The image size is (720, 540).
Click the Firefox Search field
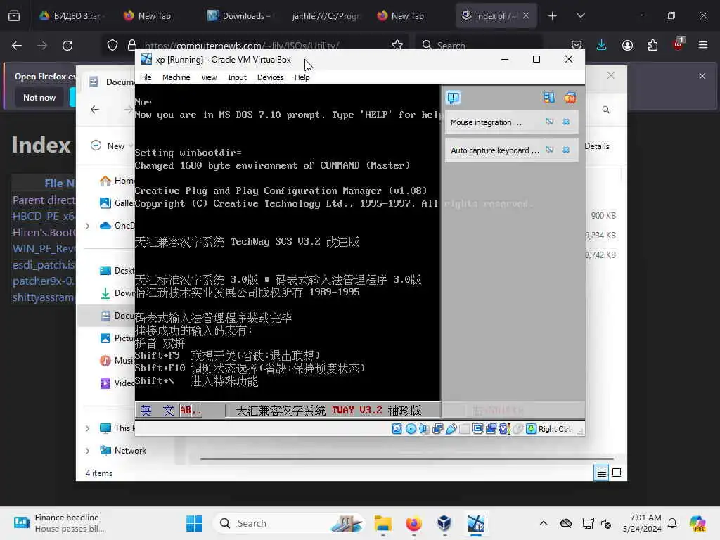[x=478, y=45]
